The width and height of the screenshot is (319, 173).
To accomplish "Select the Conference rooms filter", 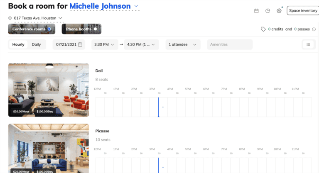I will click(x=32, y=29).
